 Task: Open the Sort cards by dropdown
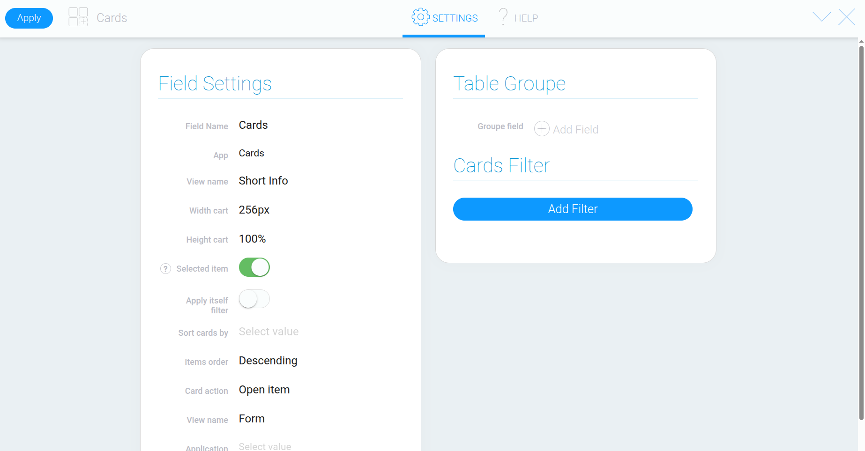coord(268,332)
